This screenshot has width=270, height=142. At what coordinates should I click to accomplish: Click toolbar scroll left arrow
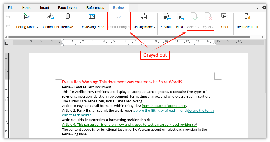(6, 37)
